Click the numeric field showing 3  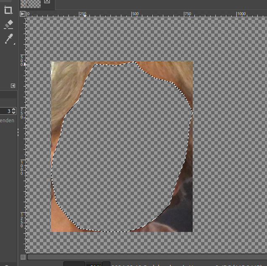click(x=6, y=111)
